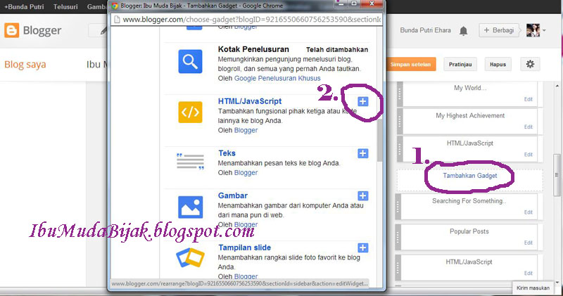Click Simpan setelan button
The image size is (563, 296).
click(x=410, y=64)
